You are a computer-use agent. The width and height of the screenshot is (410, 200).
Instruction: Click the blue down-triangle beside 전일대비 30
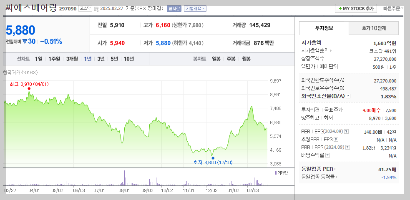tap(25, 41)
